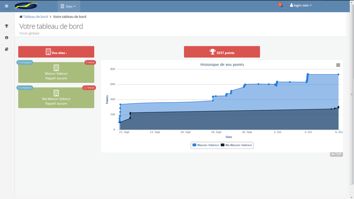Toggle Ma Maison-Valence series in legend
354x199 pixels.
pyautogui.click(x=236, y=145)
